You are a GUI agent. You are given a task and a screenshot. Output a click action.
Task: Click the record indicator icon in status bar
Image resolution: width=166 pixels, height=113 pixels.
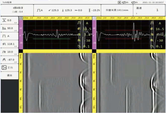pyautogui.click(x=119, y=2)
